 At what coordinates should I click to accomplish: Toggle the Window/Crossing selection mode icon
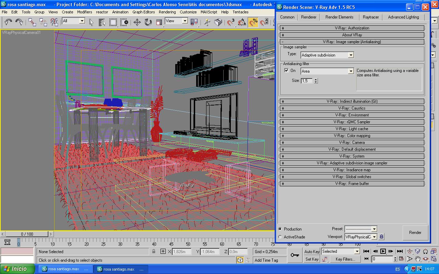(x=124, y=22)
